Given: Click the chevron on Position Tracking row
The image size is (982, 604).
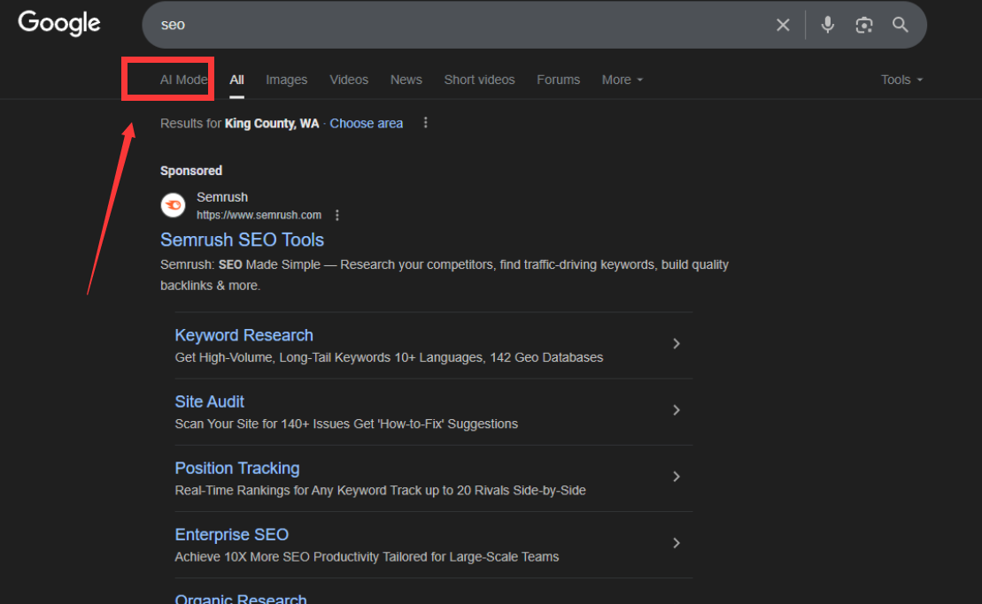Looking at the screenshot, I should (677, 477).
